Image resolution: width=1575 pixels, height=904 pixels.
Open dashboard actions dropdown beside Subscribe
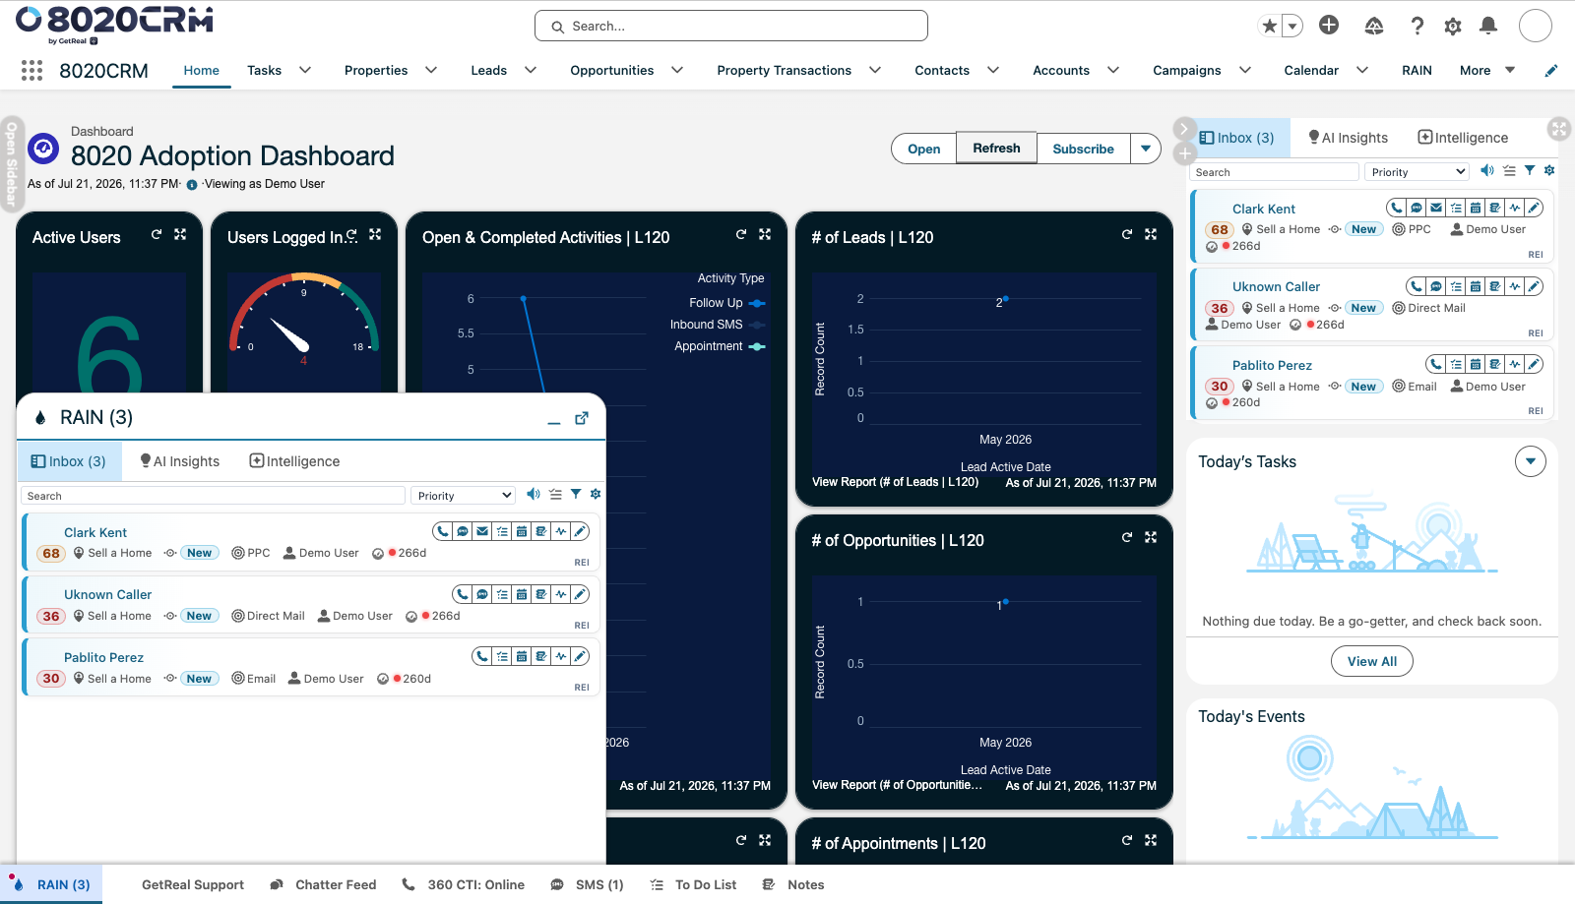(1146, 149)
